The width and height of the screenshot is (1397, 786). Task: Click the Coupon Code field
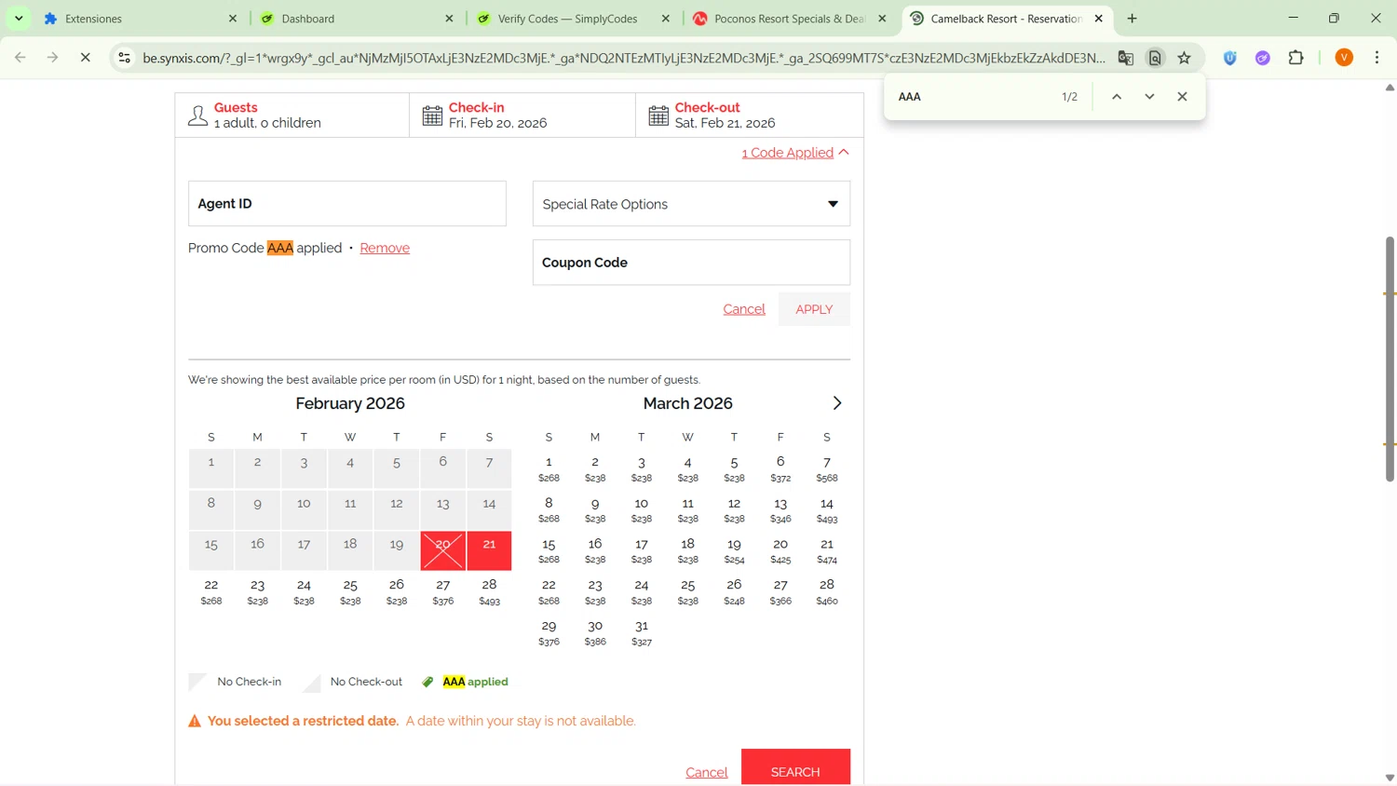[x=691, y=263]
